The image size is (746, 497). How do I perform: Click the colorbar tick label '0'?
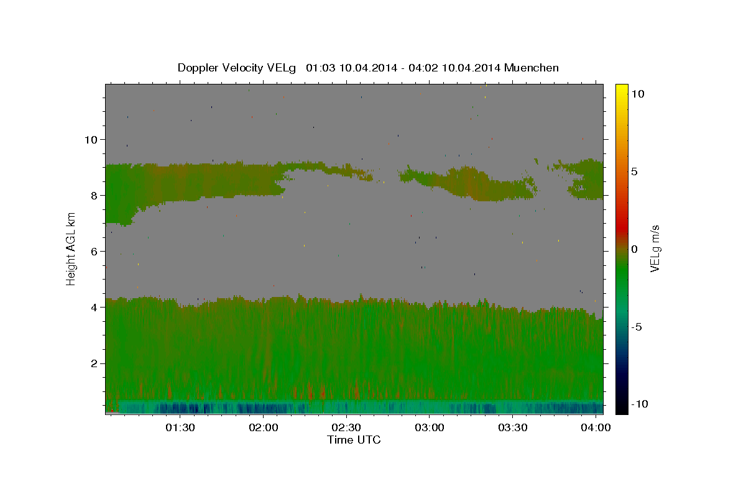tap(633, 249)
